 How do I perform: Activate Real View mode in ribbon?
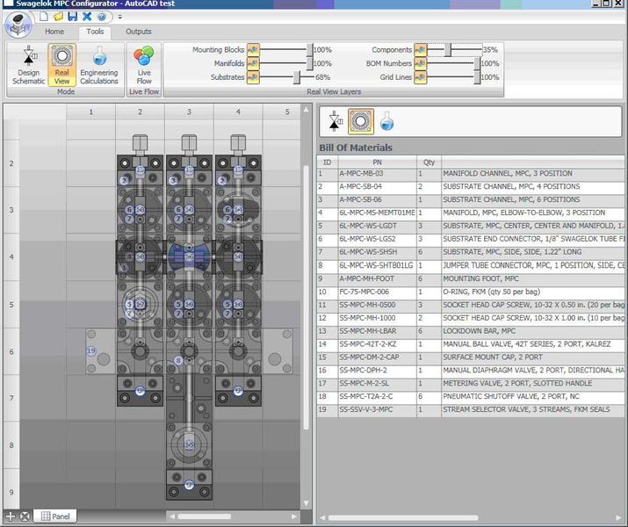point(62,65)
